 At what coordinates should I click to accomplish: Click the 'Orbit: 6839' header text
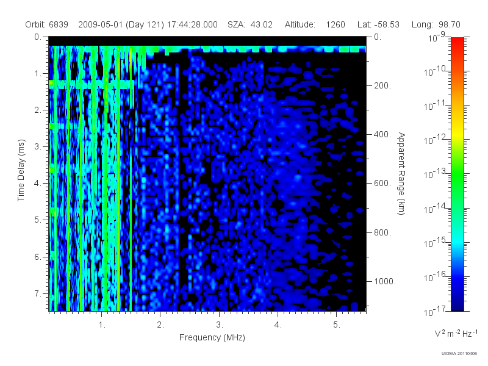pyautogui.click(x=47, y=24)
